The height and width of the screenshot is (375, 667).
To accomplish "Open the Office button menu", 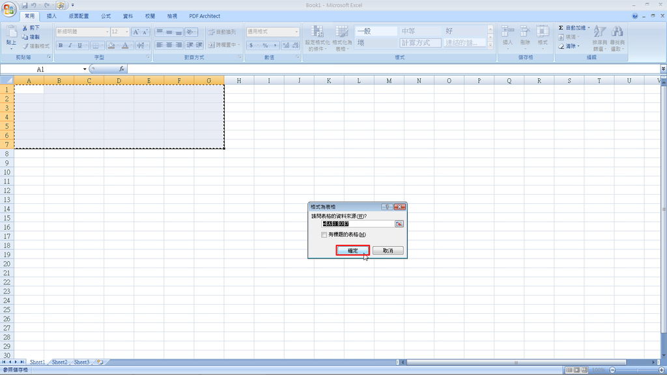I will point(9,9).
